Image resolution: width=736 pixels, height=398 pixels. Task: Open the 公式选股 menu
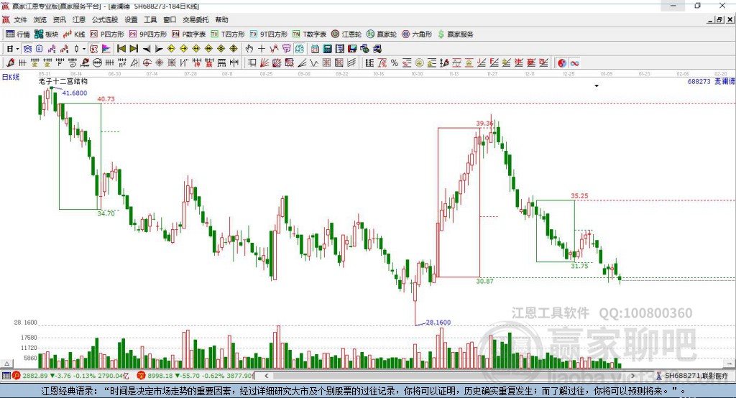[x=105, y=19]
